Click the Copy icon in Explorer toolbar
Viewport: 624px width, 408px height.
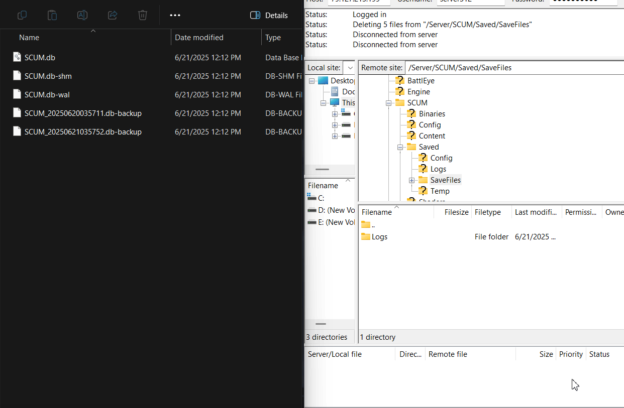[x=22, y=15]
